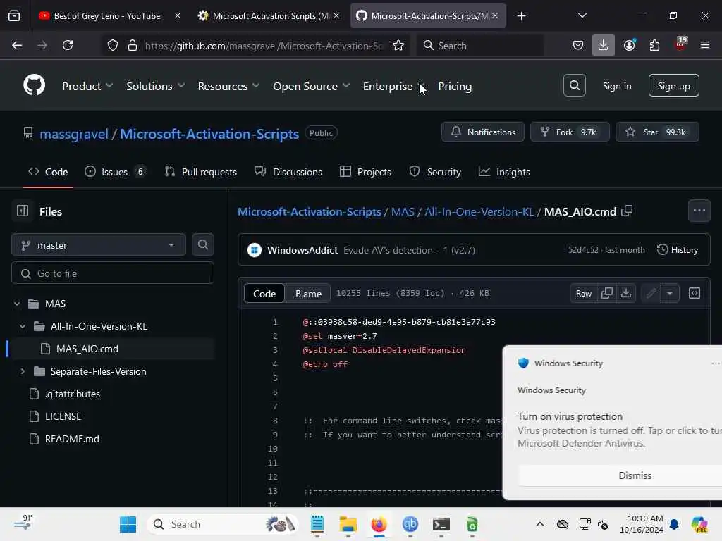
Task: Click the Sign in link
Action: pos(616,86)
